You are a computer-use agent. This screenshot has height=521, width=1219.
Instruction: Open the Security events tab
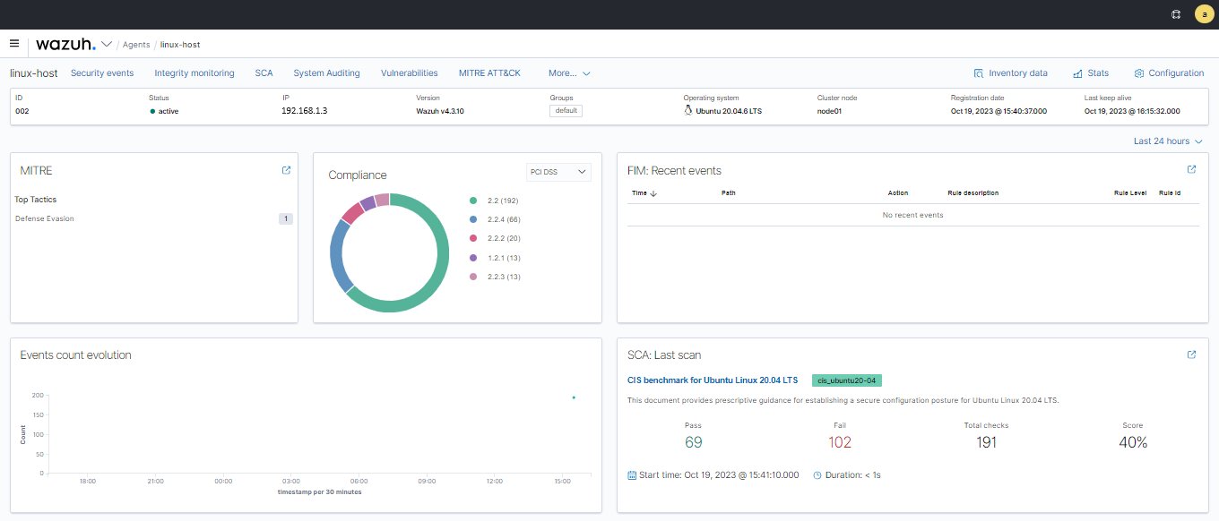pyautogui.click(x=102, y=73)
